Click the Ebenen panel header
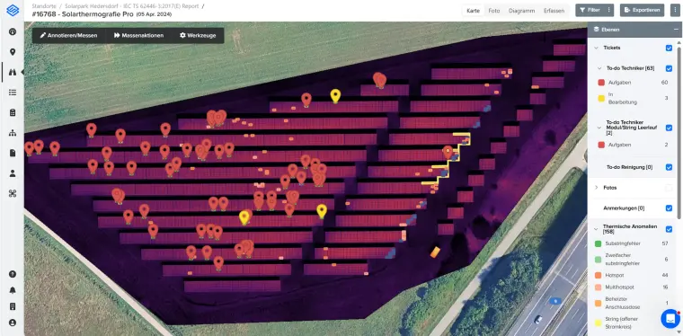 [x=635, y=29]
